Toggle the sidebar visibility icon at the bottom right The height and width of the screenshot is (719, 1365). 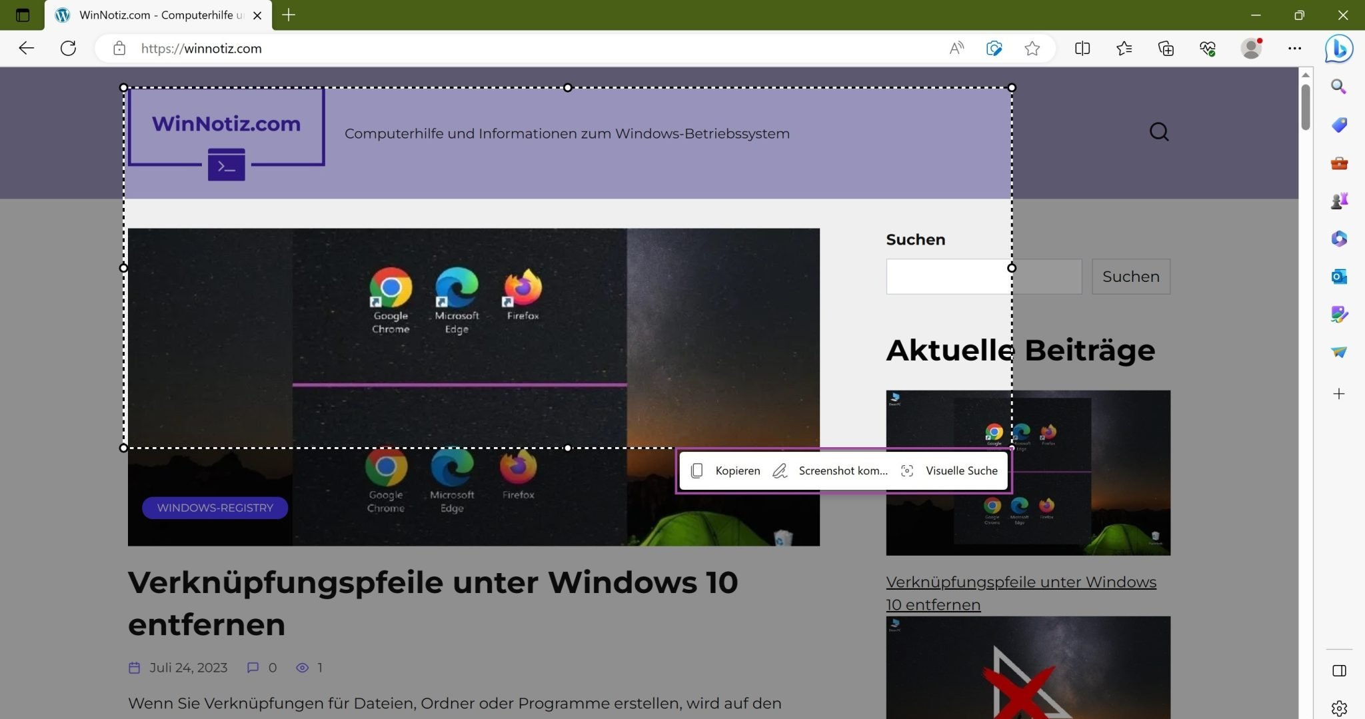coord(1338,670)
